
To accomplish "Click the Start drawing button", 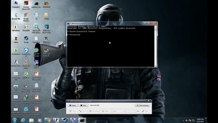I will click(x=142, y=106).
